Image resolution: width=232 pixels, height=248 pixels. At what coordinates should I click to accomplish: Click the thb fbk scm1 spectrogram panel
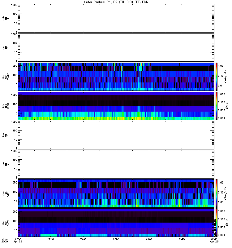[116, 106]
